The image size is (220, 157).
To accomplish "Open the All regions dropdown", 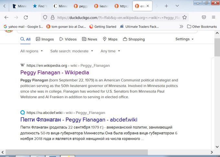I will [x=32, y=51].
